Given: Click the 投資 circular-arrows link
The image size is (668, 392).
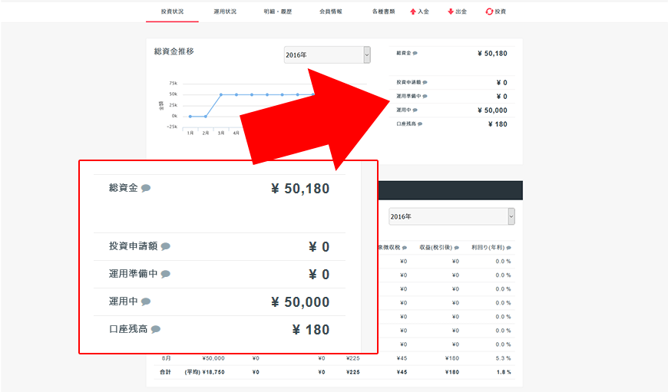Looking at the screenshot, I should point(496,12).
